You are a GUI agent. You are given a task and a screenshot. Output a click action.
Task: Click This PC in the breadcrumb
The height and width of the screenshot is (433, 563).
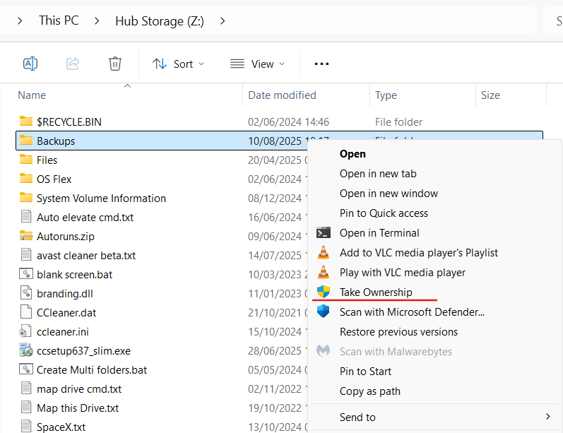[59, 20]
